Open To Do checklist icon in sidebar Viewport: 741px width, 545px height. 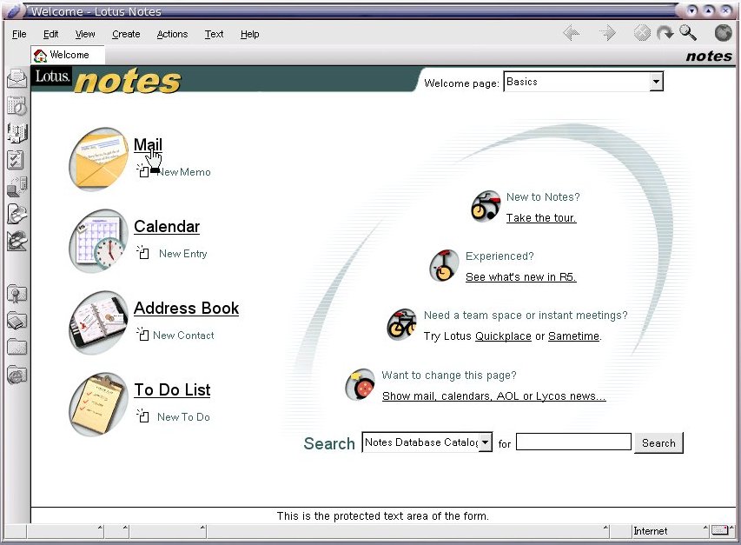16,160
